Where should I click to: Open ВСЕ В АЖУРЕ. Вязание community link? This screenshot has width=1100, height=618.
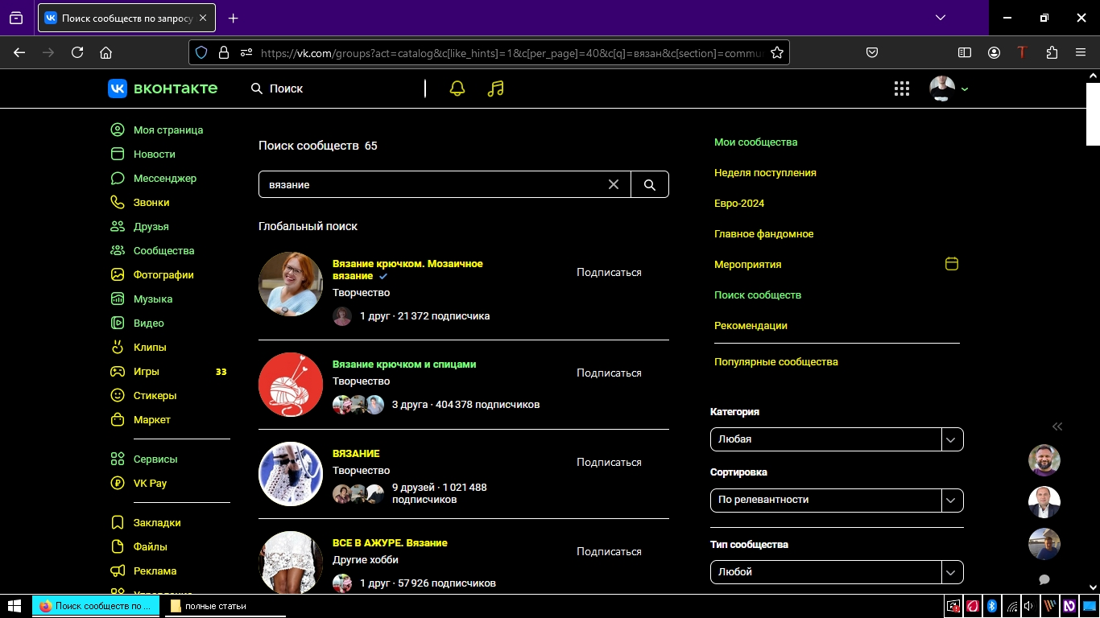(x=390, y=543)
